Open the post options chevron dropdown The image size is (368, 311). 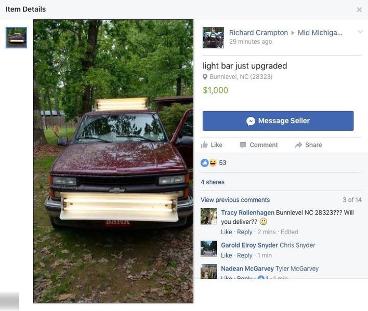coord(360,32)
